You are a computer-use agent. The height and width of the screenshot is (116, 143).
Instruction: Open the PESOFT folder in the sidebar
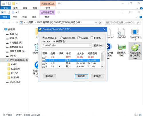pyautogui.click(x=13, y=78)
